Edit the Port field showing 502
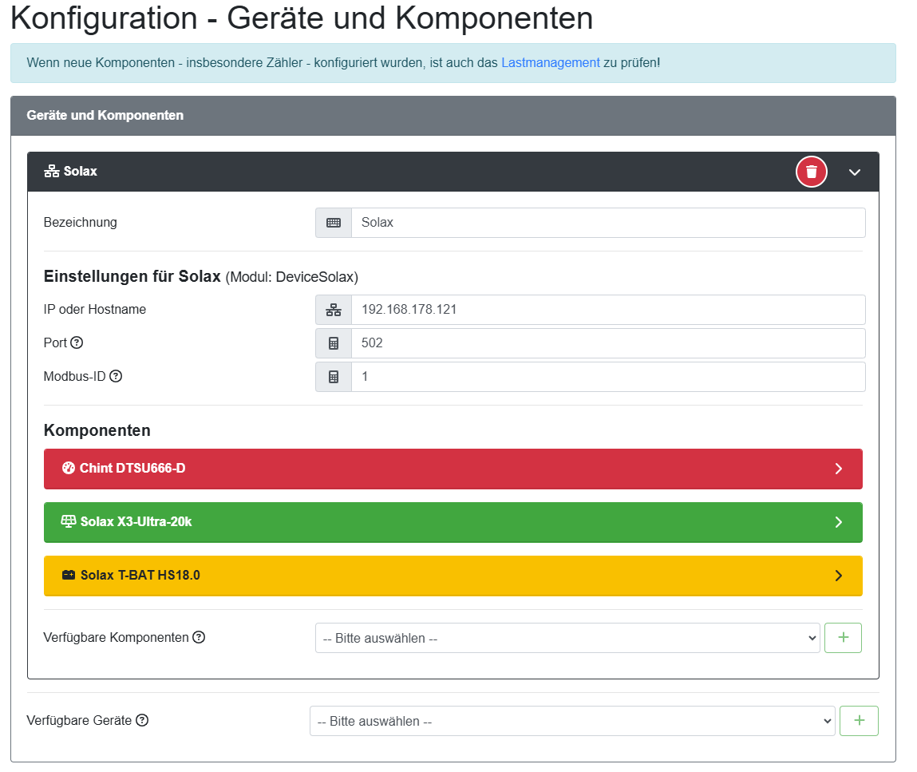Image resolution: width=917 pixels, height=772 pixels. pos(608,343)
